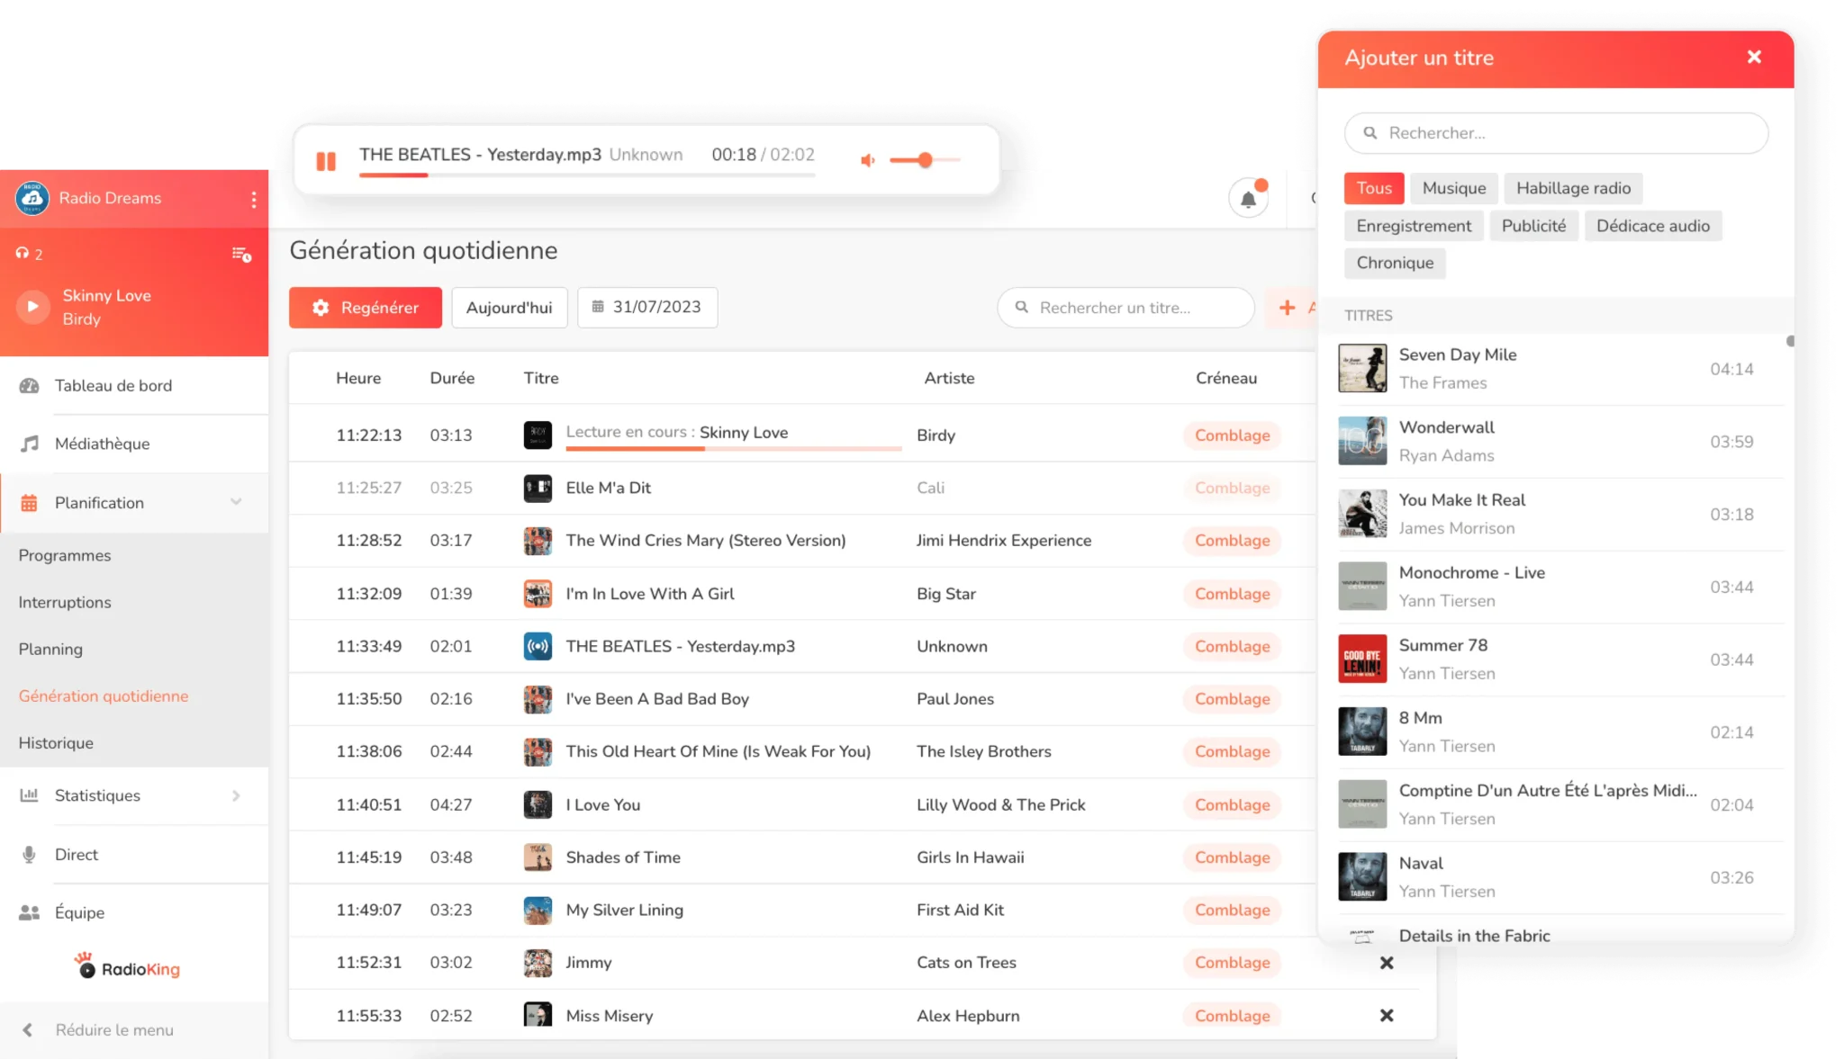Jump to Aujourd'hui button
Viewport: 1844px width, 1059px height.
click(x=509, y=308)
